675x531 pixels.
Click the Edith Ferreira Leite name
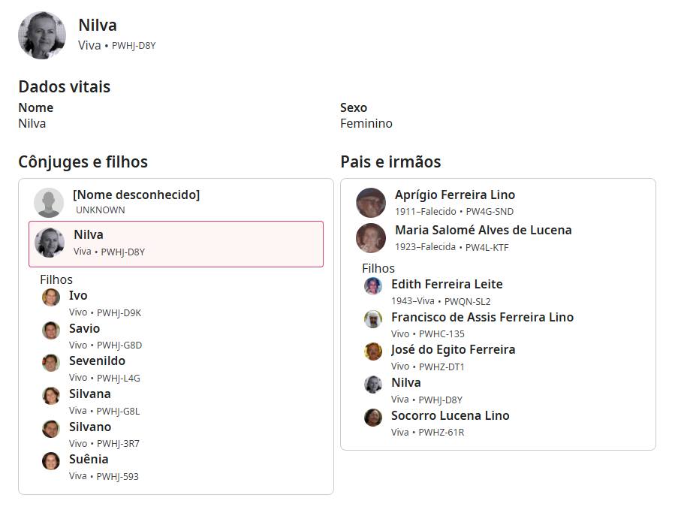point(447,285)
